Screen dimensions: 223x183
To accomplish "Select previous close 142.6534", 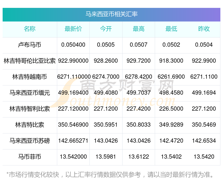I will pos(204,141).
